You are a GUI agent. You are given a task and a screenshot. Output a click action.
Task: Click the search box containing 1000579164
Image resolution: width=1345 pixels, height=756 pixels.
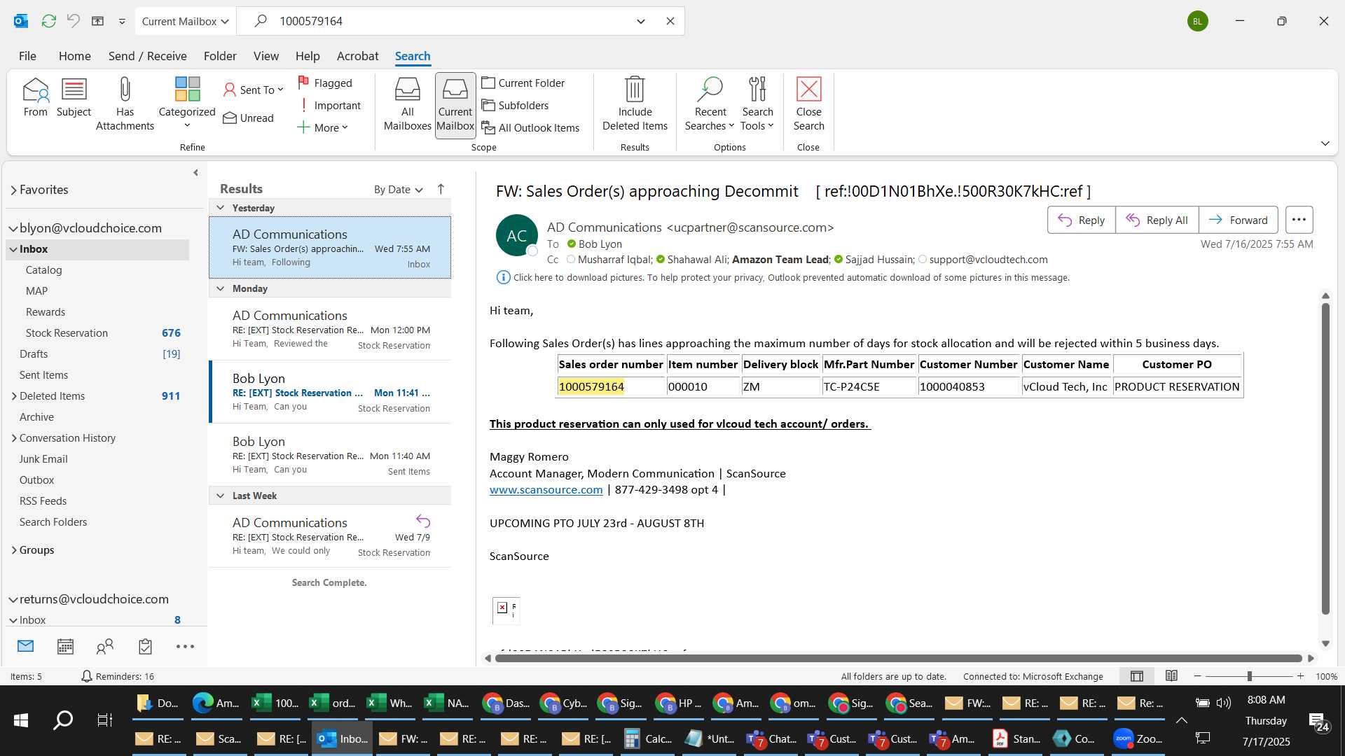point(448,21)
